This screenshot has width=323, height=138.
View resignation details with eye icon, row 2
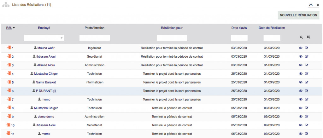click(301, 57)
